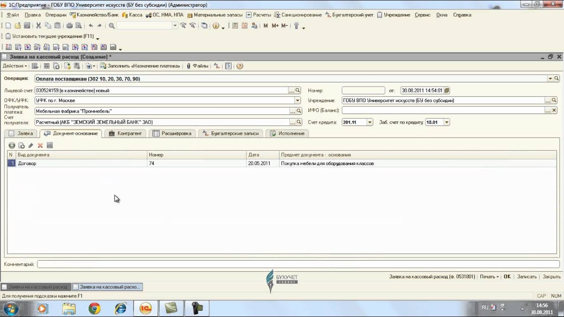Switch to the Расшифровка tab
This screenshot has width=564, height=317.
pyautogui.click(x=172, y=133)
